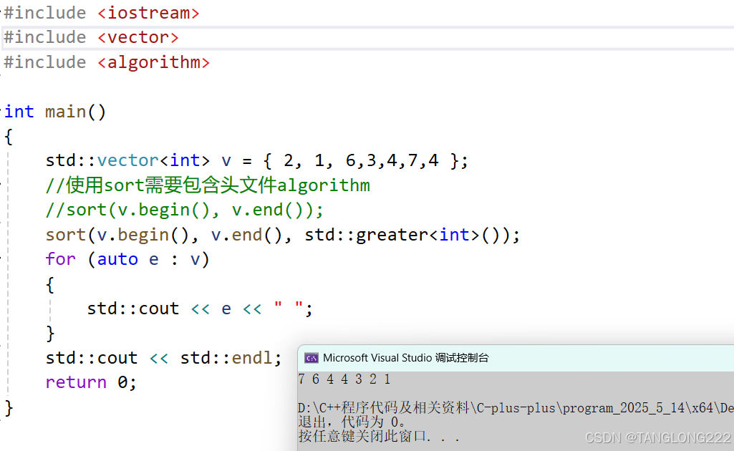Click the 'std::cout << e << " ";' line
Image resolution: width=734 pixels, height=451 pixels.
(200, 309)
